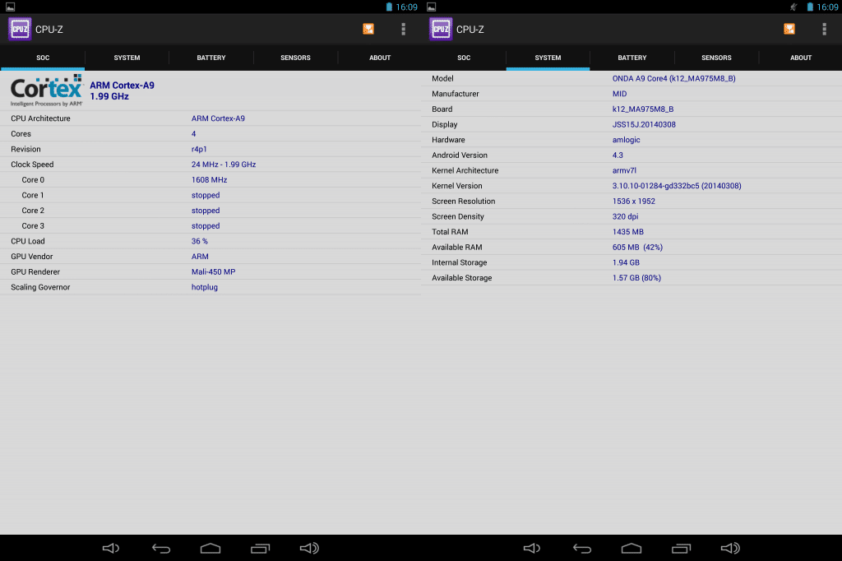Tap the CPU-Z app icon on the left screen
Viewport: 842px width, 561px height.
click(20, 29)
